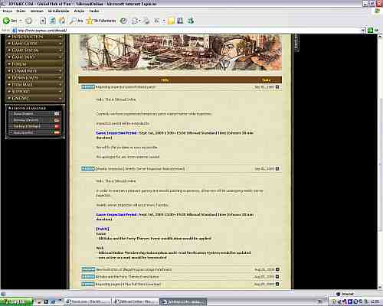This screenshot has width=383, height=306.
Task: Click the green Go button beside address bar
Action: [x=370, y=31]
